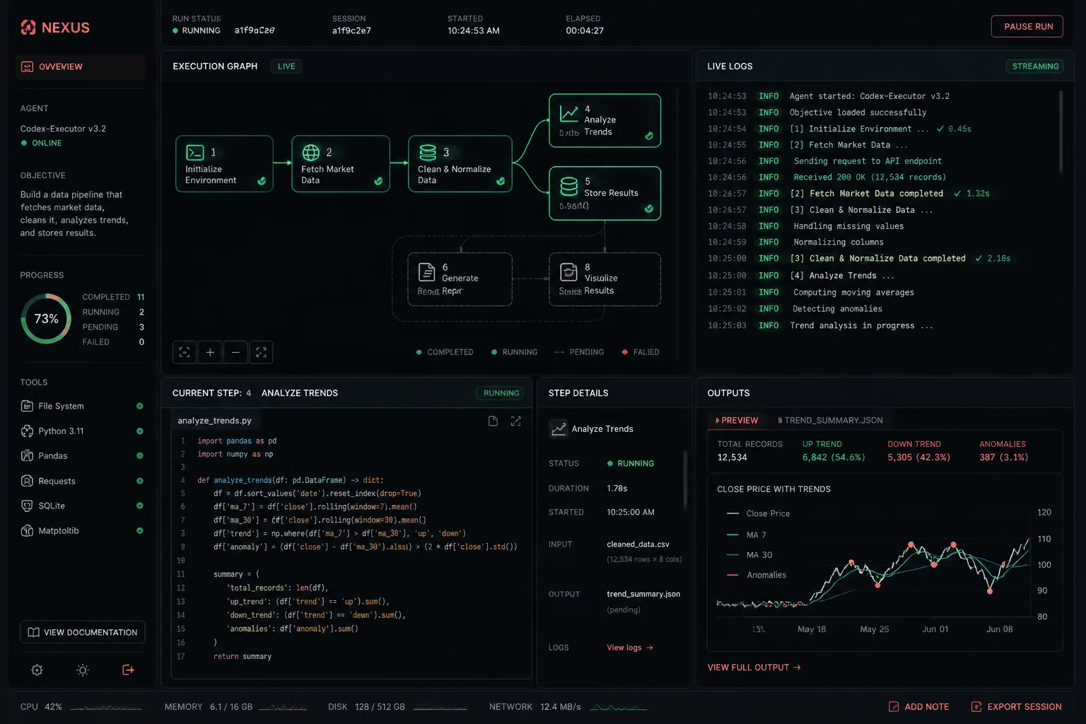Click the Store Results database icon
The width and height of the screenshot is (1086, 724).
tap(569, 186)
